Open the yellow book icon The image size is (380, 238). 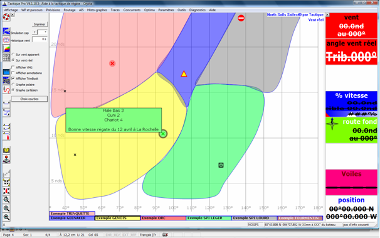pyautogui.click(x=6, y=150)
